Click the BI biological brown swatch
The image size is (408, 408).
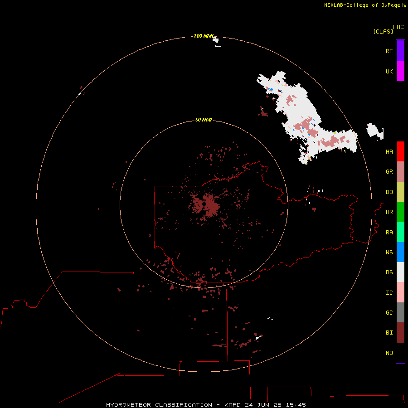(x=400, y=333)
